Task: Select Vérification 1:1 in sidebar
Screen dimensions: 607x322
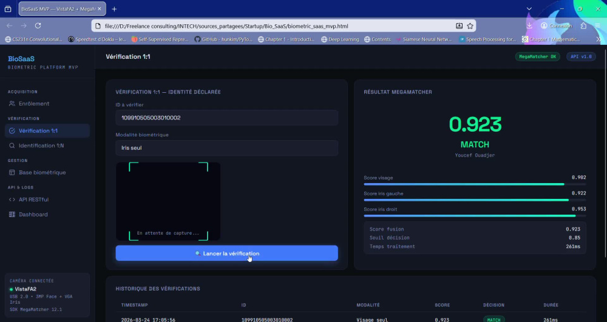Action: coord(47,130)
